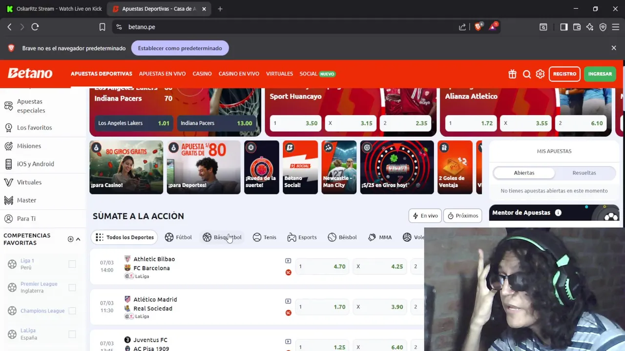Click the SC icon for Atlético Madrid match
The width and height of the screenshot is (625, 351).
click(x=288, y=313)
